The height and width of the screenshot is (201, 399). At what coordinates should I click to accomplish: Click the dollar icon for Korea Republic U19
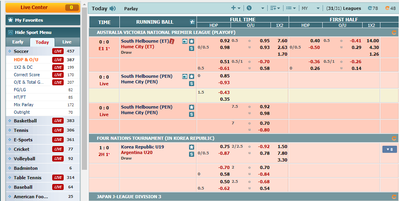click(191, 154)
